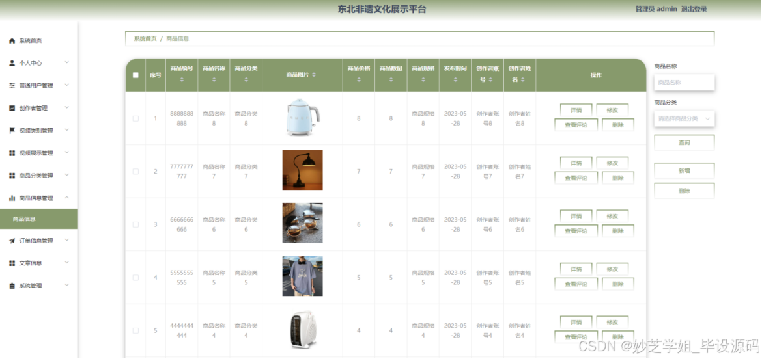Expand 普通用户管理 chevron in sidebar
The width and height of the screenshot is (762, 359).
(66, 85)
